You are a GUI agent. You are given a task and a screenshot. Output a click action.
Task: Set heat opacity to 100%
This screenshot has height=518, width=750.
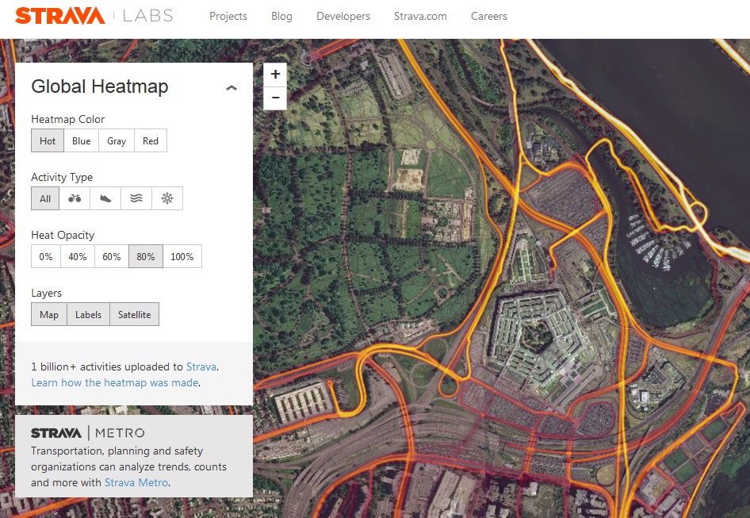point(182,256)
